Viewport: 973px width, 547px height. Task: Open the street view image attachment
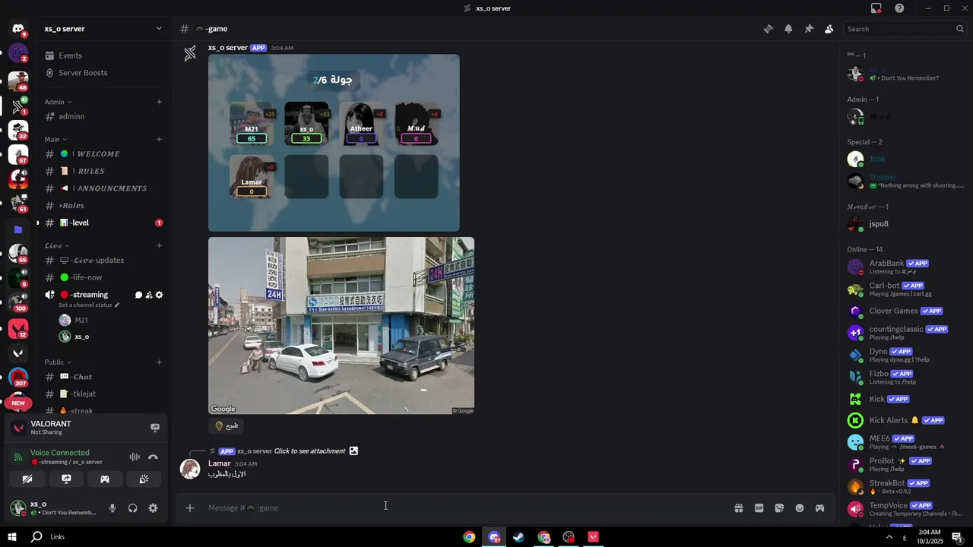click(341, 326)
